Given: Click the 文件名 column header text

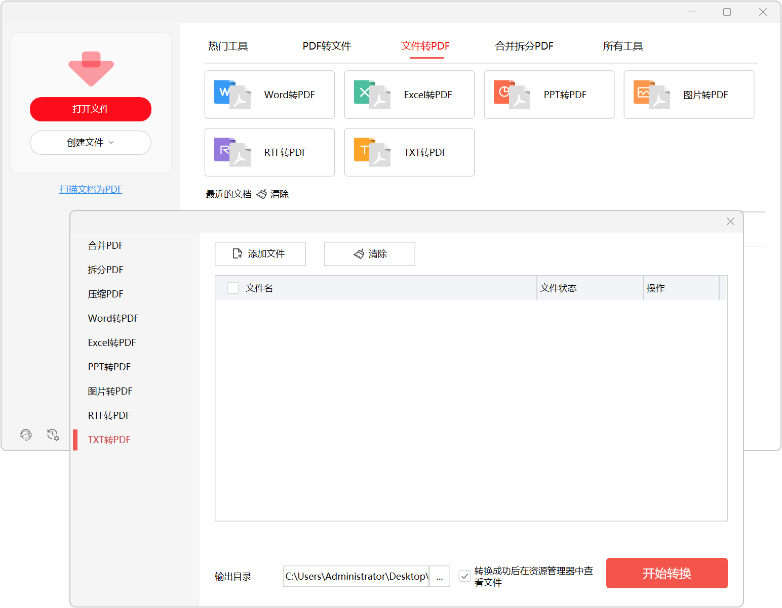Looking at the screenshot, I should 259,288.
